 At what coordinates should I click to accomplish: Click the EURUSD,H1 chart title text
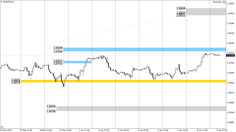point(8,2)
